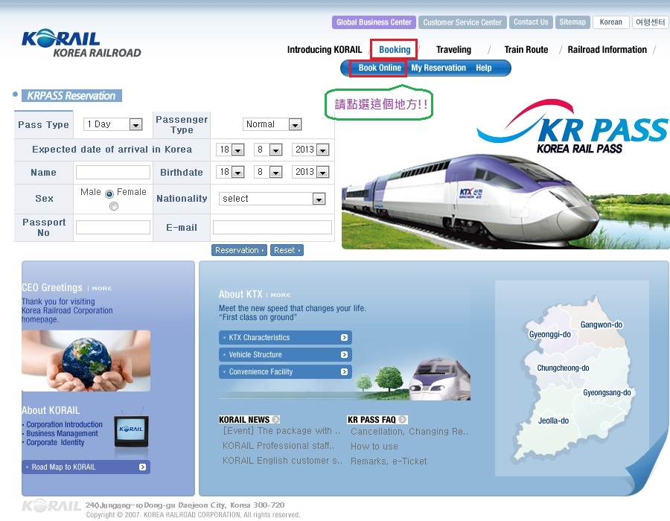Image resolution: width=670 pixels, height=521 pixels.
Task: Open the Corporation Introduction link
Action: (64, 424)
